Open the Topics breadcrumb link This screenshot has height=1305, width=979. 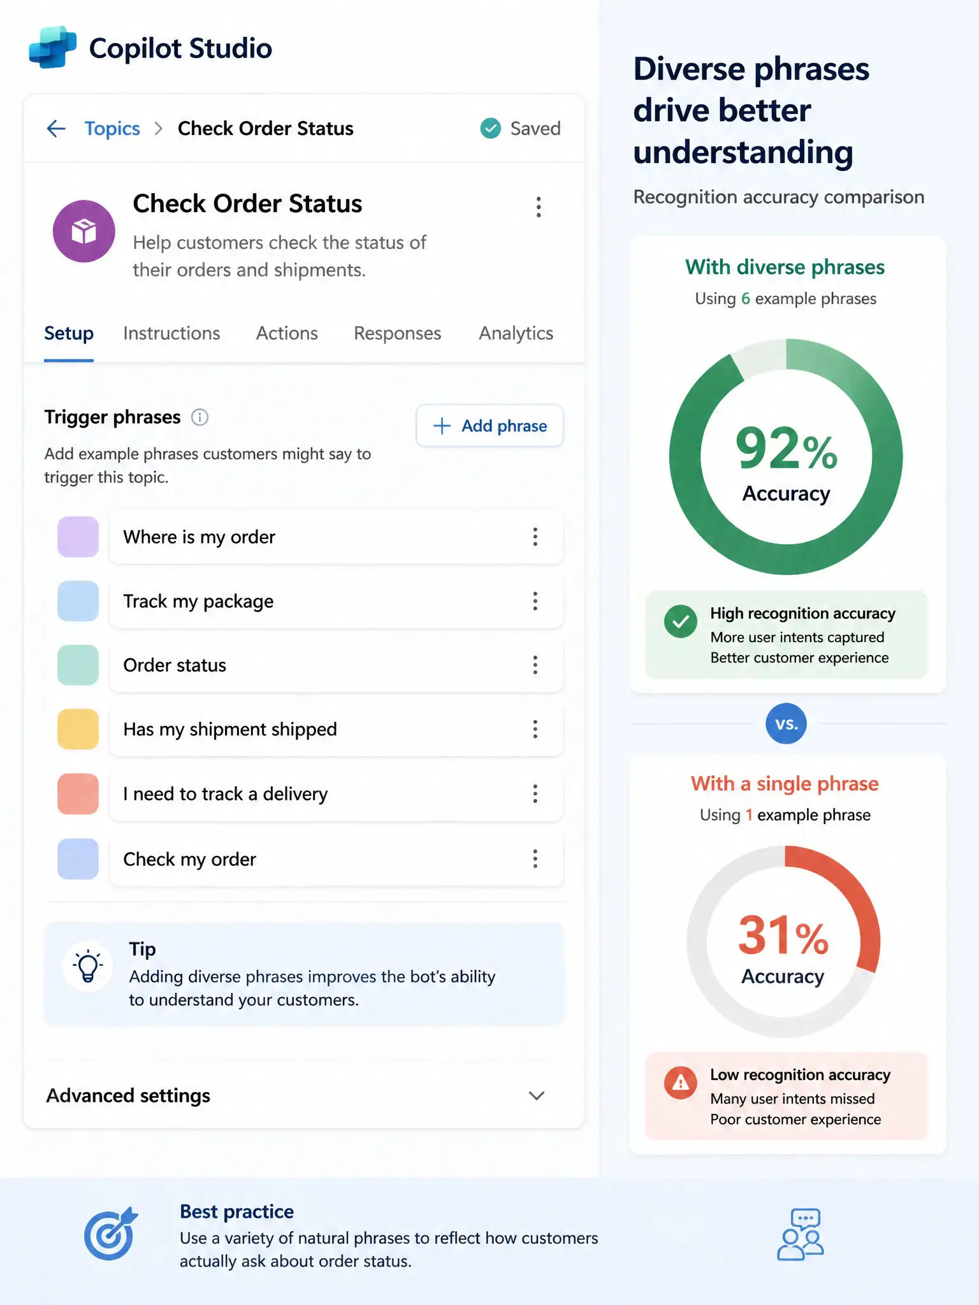112,129
